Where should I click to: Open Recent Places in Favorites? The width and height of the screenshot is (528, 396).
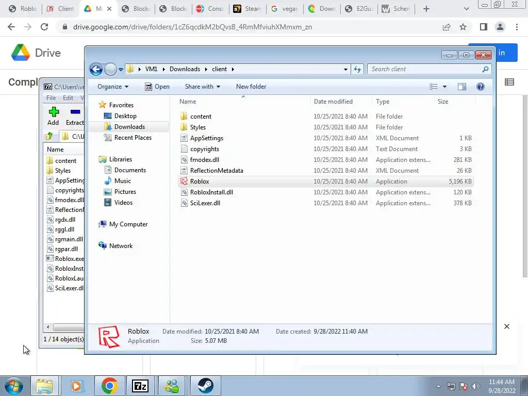click(133, 137)
